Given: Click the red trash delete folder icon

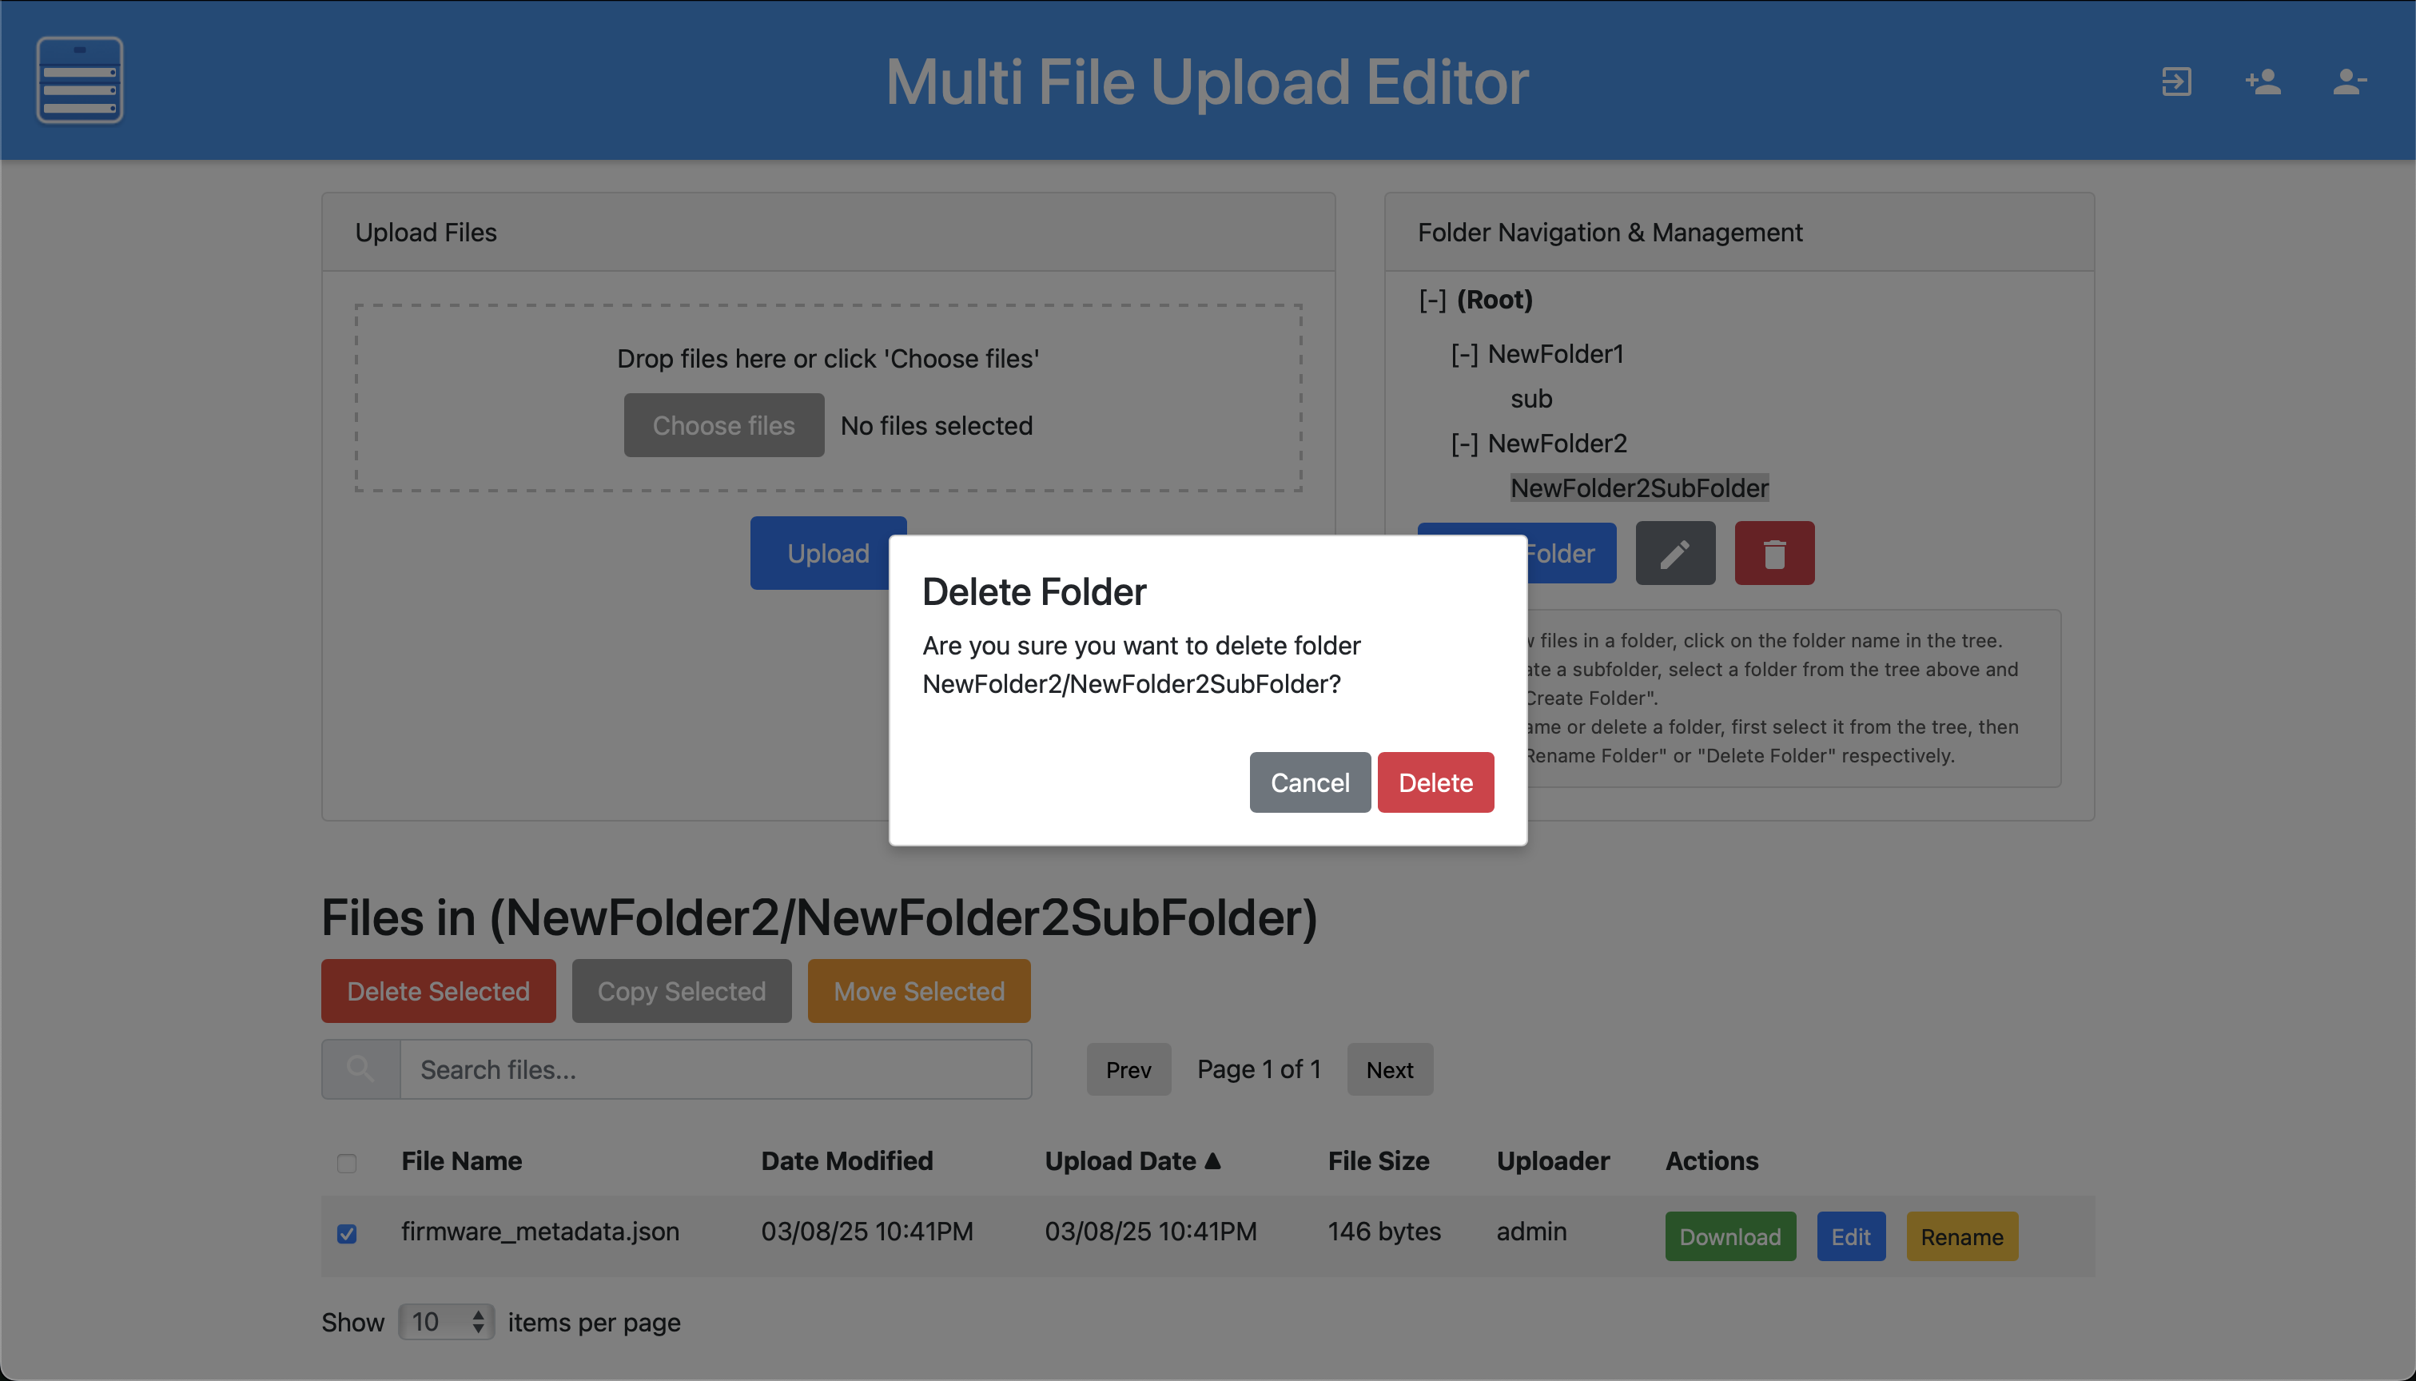Looking at the screenshot, I should pyautogui.click(x=1774, y=553).
